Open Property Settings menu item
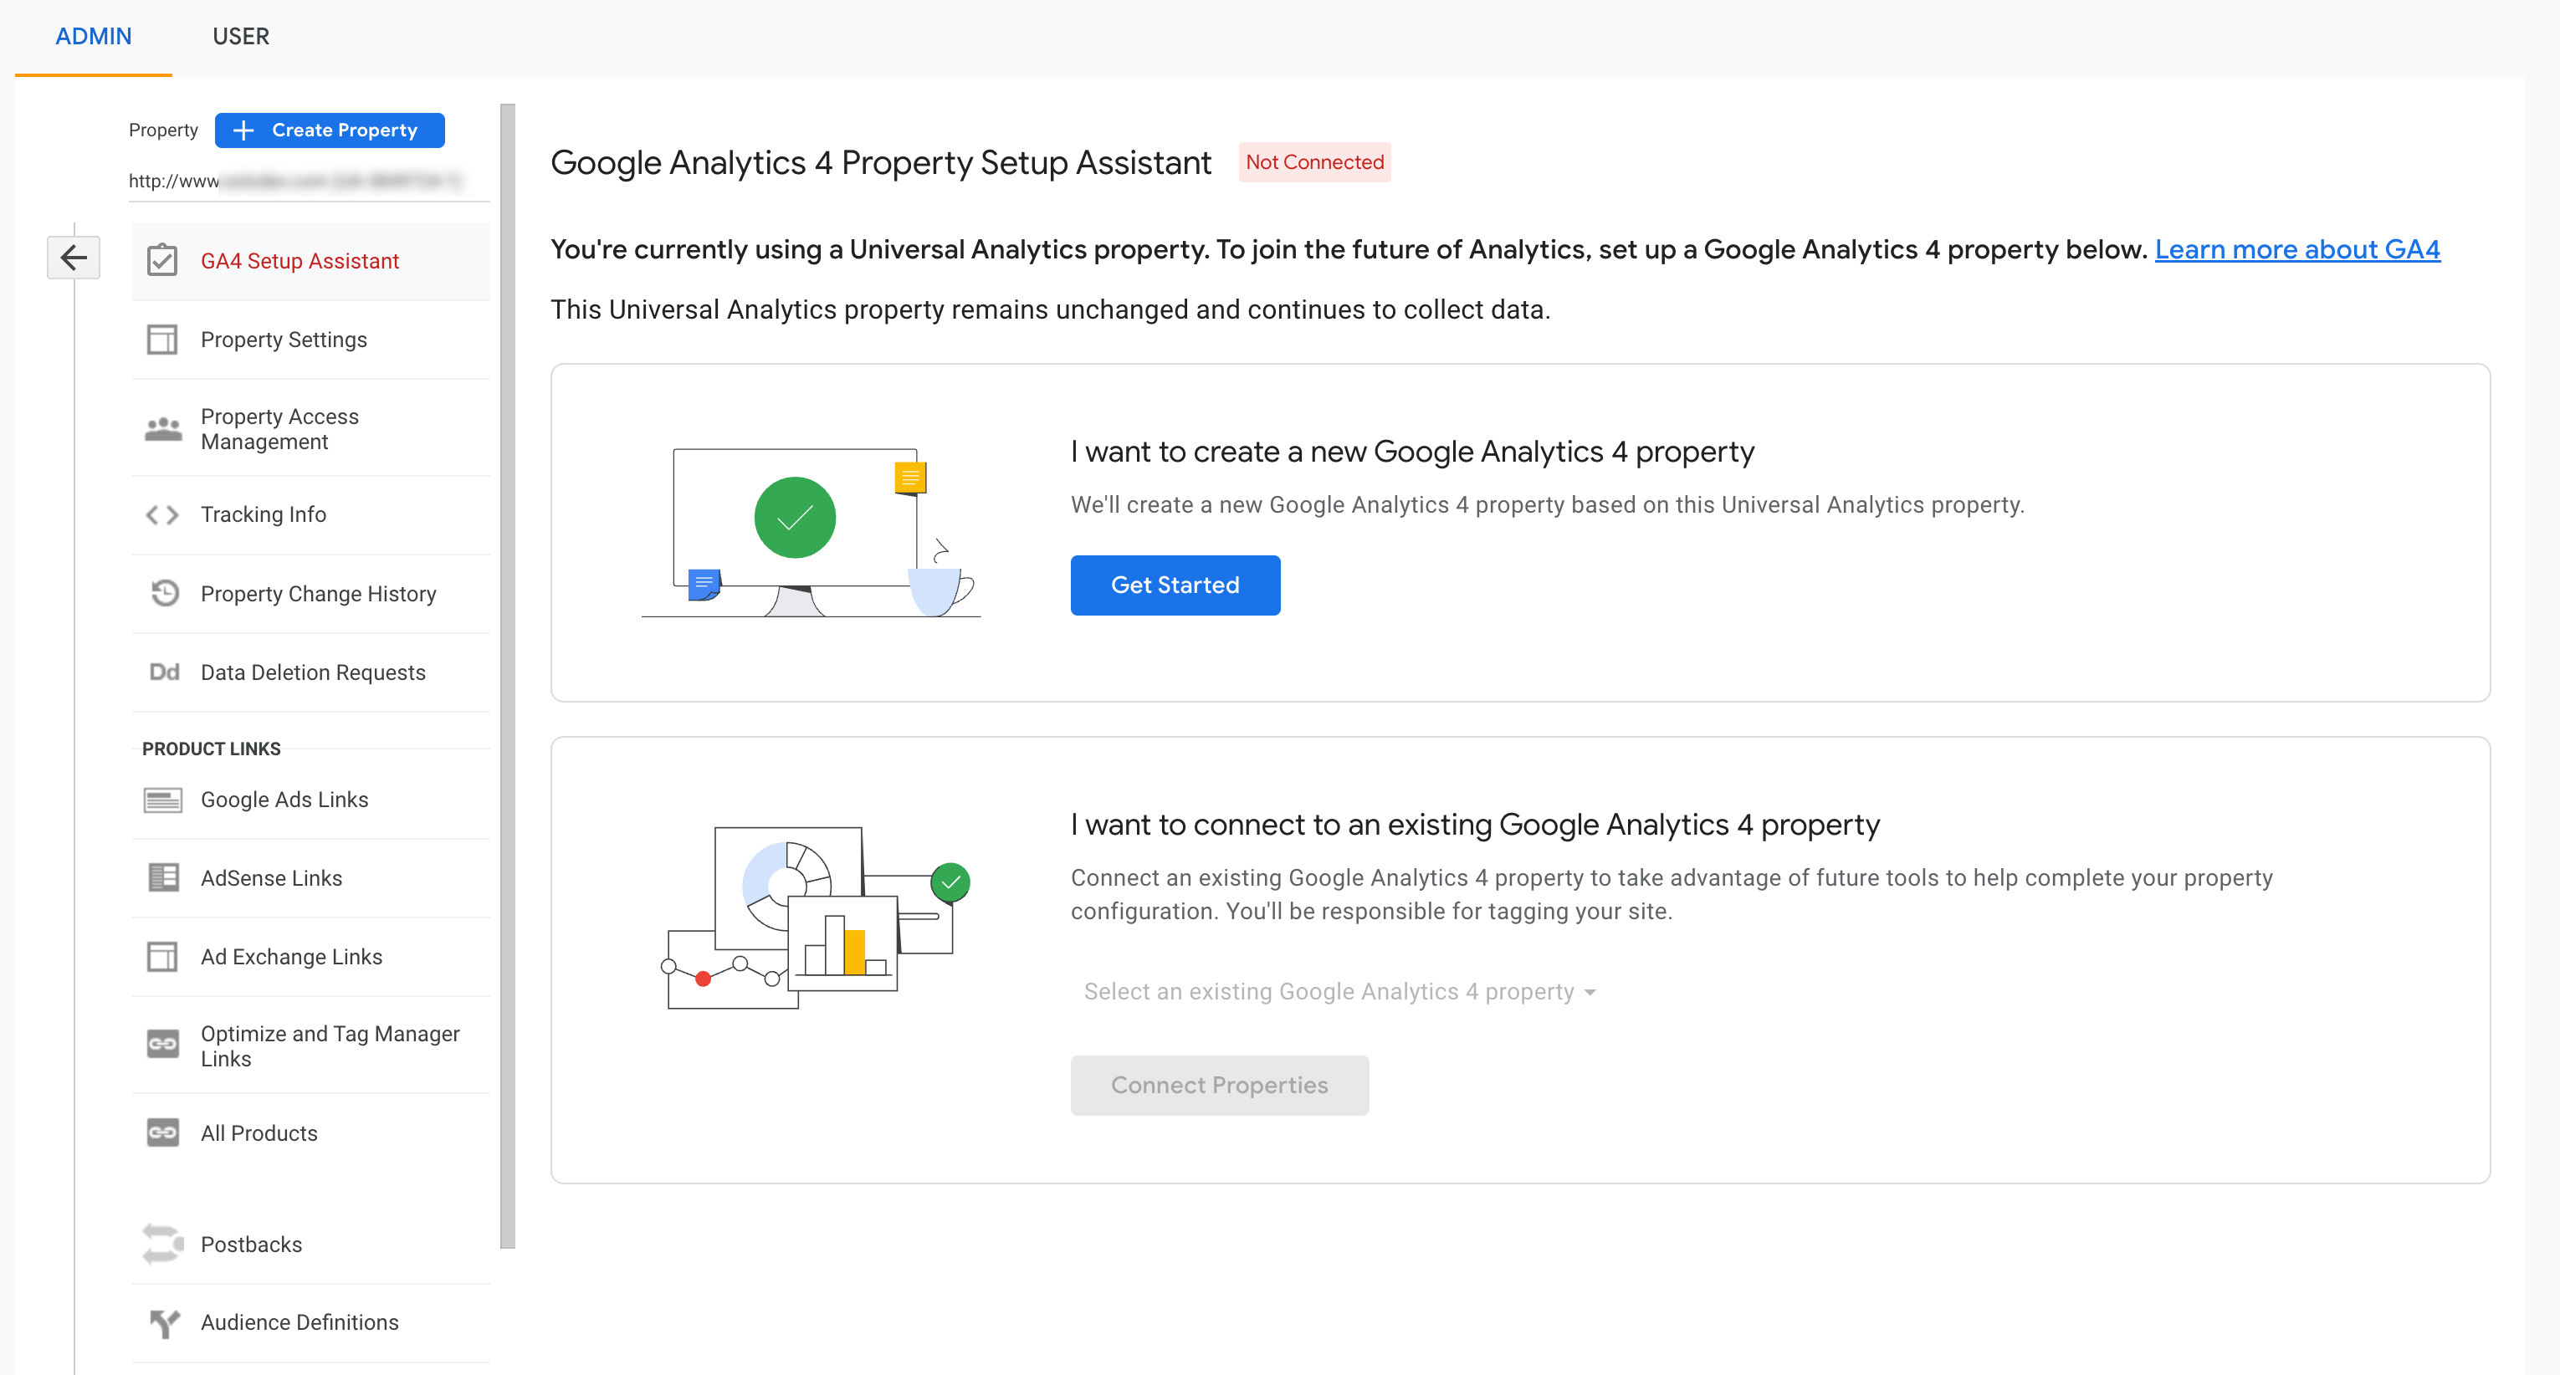This screenshot has width=2560, height=1375. click(311, 340)
